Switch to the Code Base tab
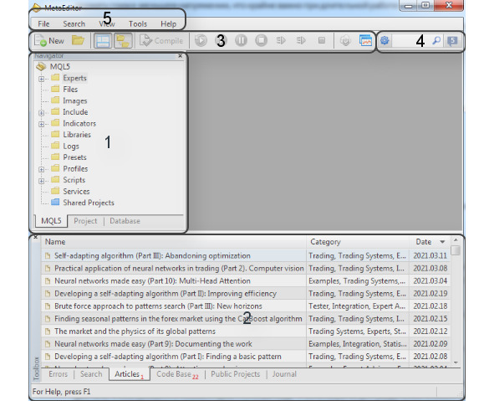This screenshot has width=494, height=401. click(x=177, y=374)
